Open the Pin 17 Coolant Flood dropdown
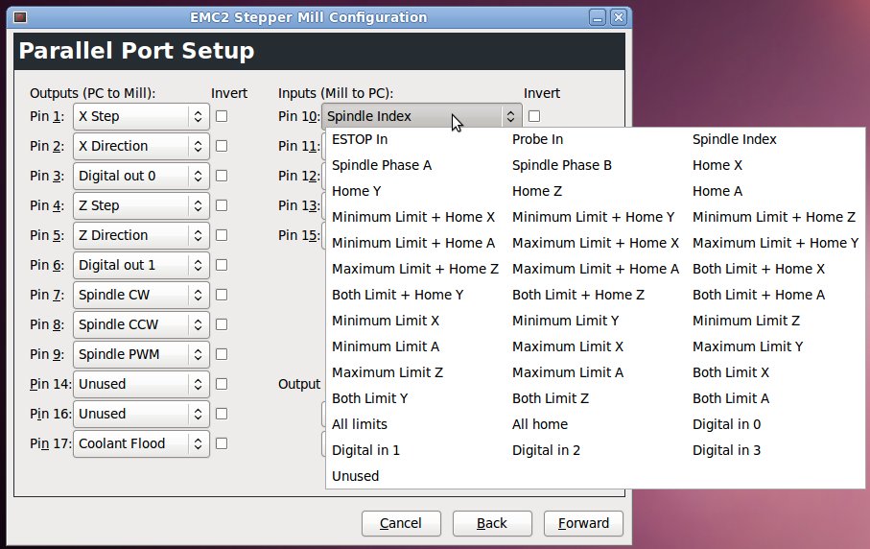Image resolution: width=870 pixels, height=549 pixels. coord(141,443)
